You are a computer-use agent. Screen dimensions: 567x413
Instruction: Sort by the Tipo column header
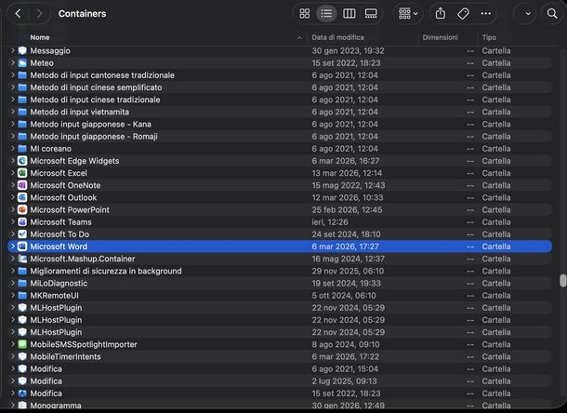point(489,37)
